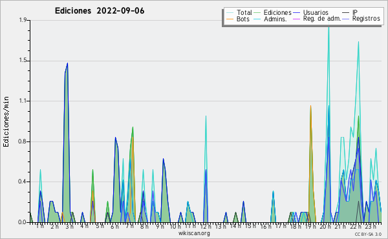Click the y-axis value 0.8

click(23, 141)
